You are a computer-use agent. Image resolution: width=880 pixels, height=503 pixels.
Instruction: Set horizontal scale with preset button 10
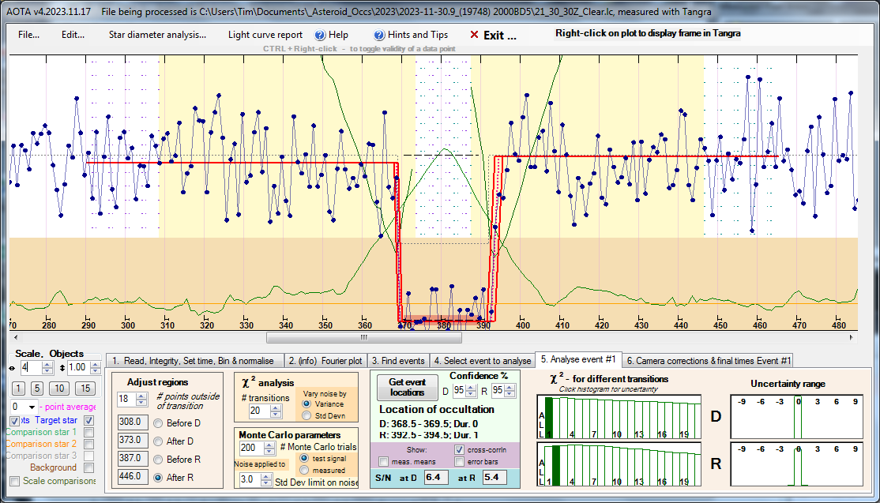59,388
